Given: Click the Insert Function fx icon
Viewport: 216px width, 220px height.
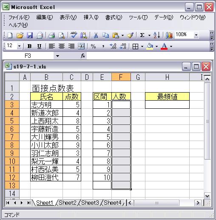Looking at the screenshot, I should pyautogui.click(x=83, y=56).
